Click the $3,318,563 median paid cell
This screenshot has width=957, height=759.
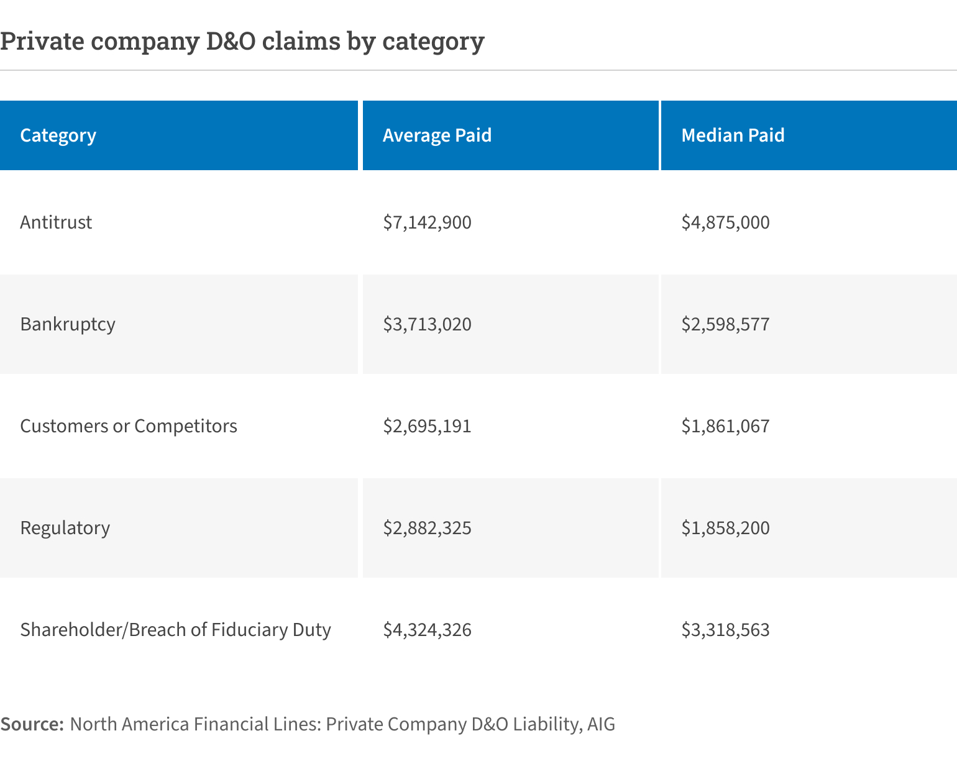(725, 630)
